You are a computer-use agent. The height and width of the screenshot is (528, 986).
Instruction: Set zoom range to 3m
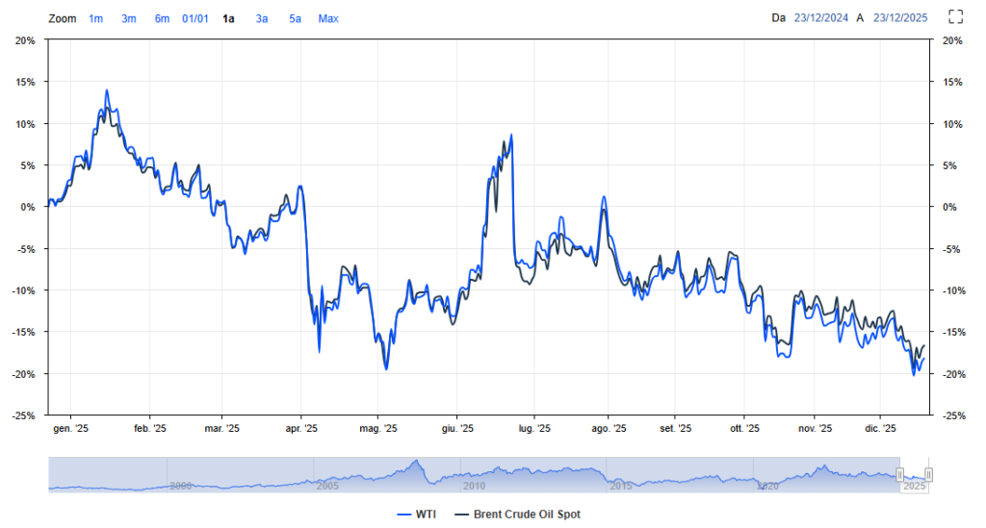(129, 18)
